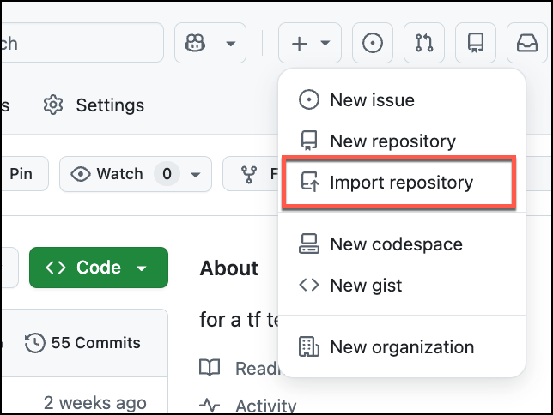Image resolution: width=553 pixels, height=415 pixels.
Task: Select New issue menu item
Action: click(x=402, y=100)
